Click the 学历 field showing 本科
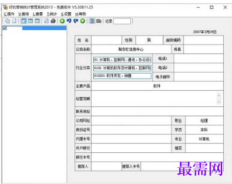The height and width of the screenshot is (184, 232). (x=204, y=130)
